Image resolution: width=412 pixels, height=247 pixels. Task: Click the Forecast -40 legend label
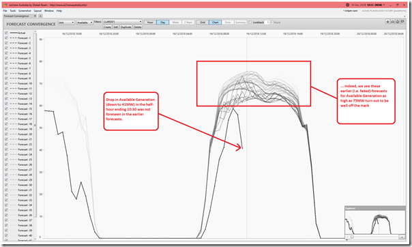pos(25,235)
